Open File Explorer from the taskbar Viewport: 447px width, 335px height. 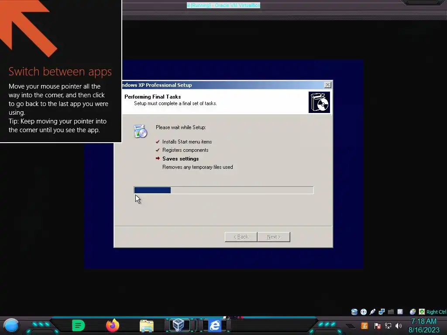point(147,326)
